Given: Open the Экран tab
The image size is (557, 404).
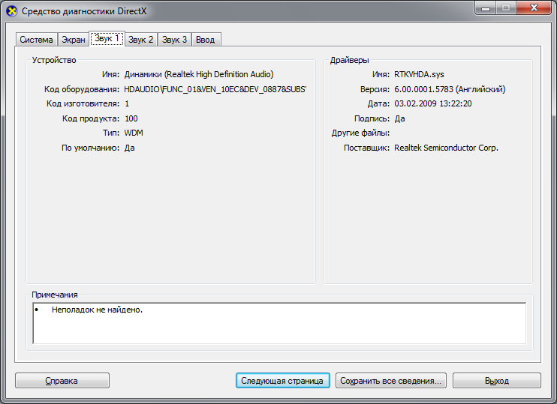Looking at the screenshot, I should coord(74,40).
